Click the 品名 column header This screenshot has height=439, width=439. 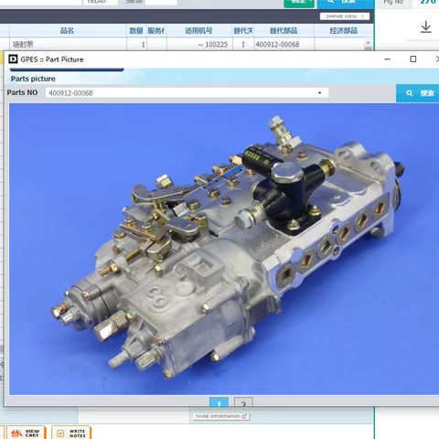[68, 31]
